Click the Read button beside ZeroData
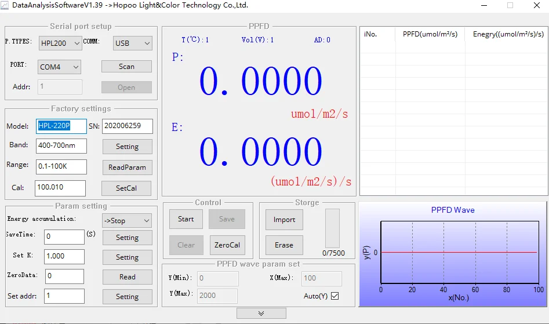The image size is (549, 324). [127, 277]
